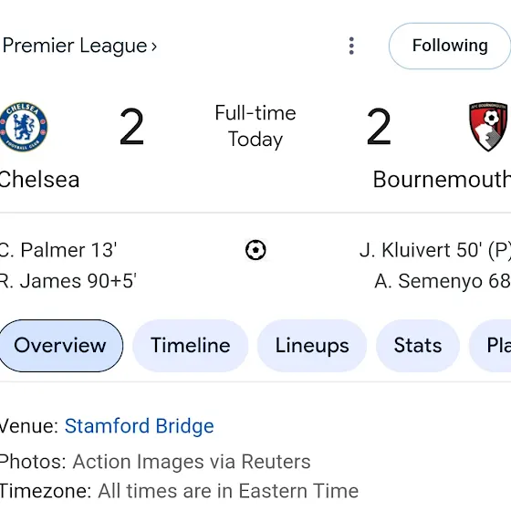This screenshot has width=511, height=511.
Task: Show the Stats tab
Action: click(x=418, y=346)
